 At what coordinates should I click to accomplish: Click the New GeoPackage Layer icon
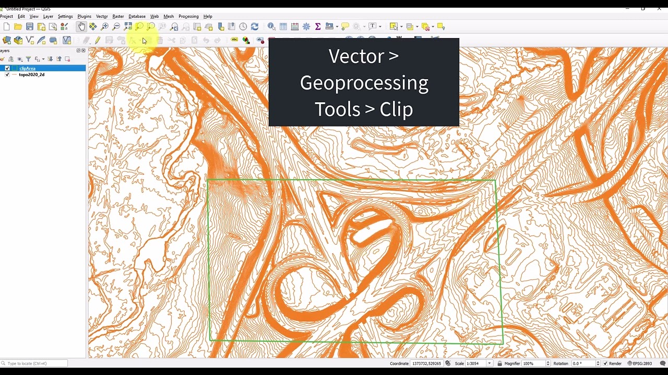point(18,41)
